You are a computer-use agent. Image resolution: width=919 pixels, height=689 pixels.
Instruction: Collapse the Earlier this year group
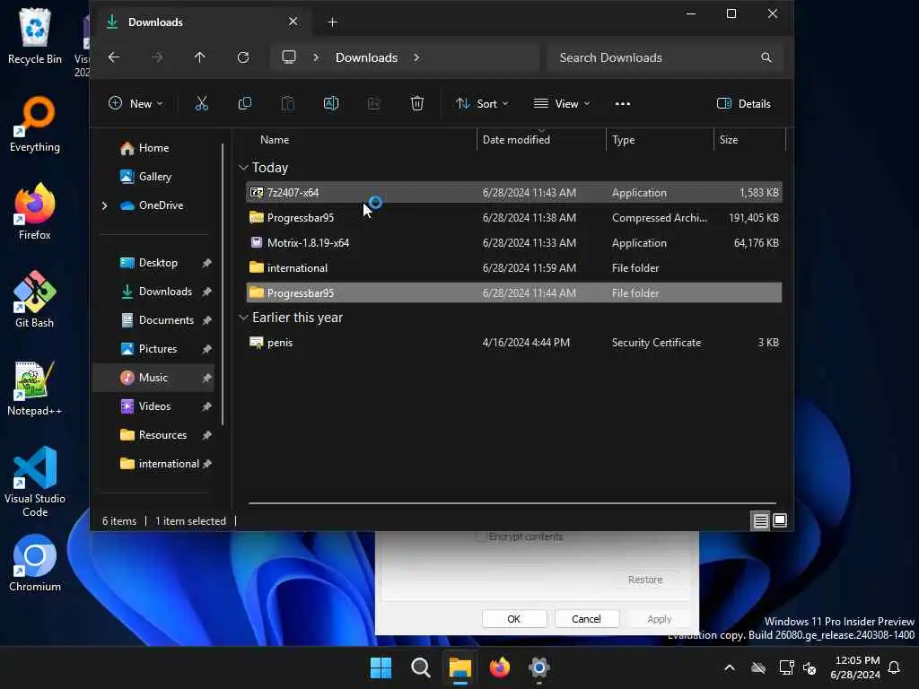pyautogui.click(x=243, y=318)
